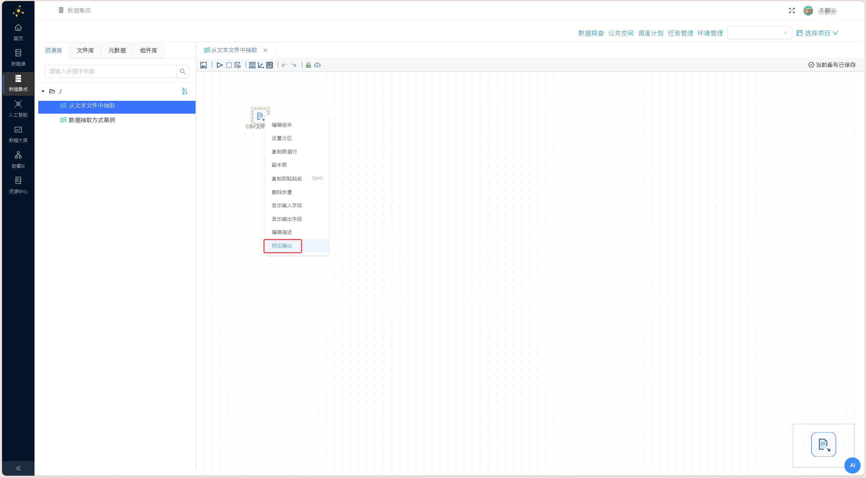Choose 显示输入字段 from context menu
The width and height of the screenshot is (866, 478).
coord(297,205)
